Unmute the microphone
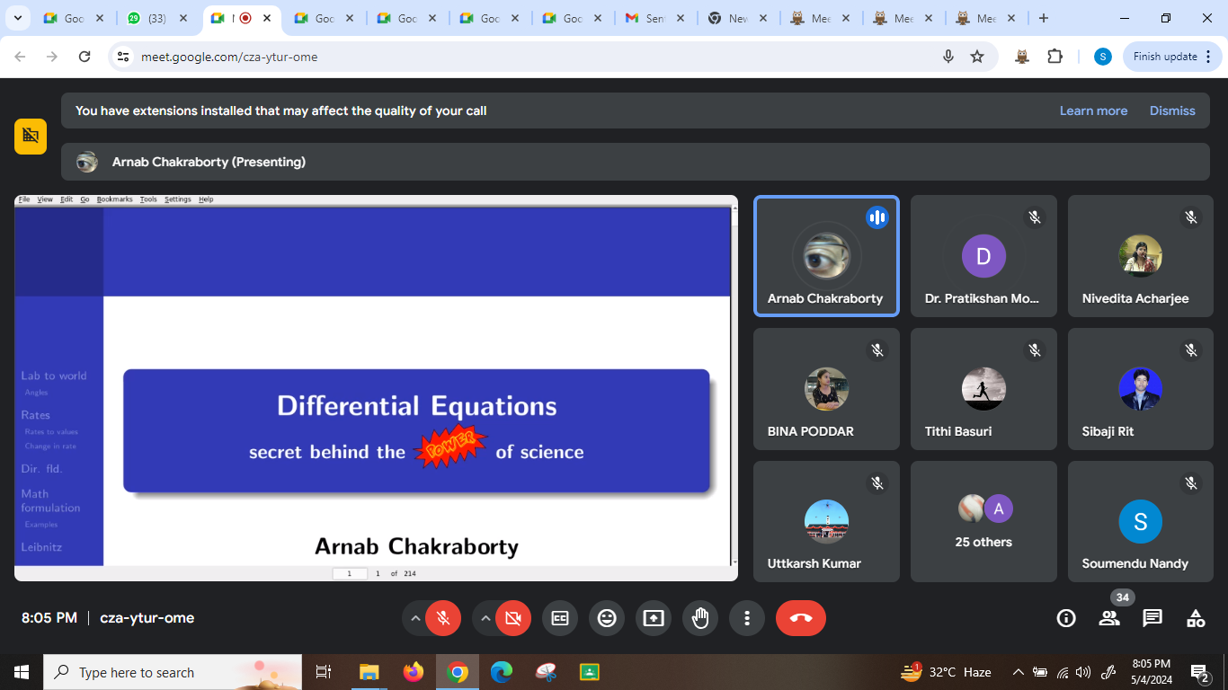1228x690 pixels. point(443,618)
